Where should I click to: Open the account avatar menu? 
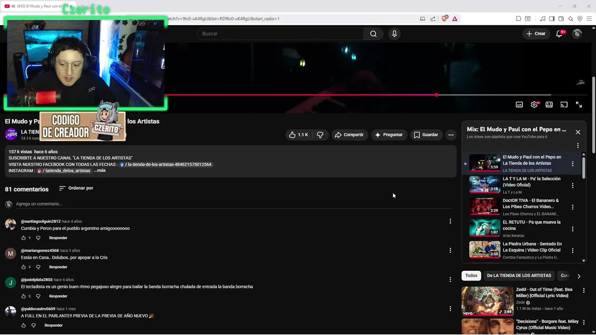[x=577, y=33]
